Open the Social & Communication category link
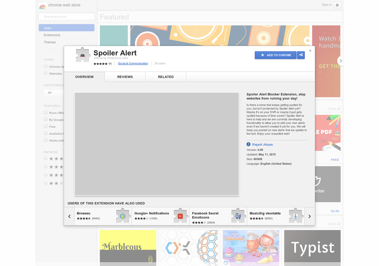 (133, 64)
